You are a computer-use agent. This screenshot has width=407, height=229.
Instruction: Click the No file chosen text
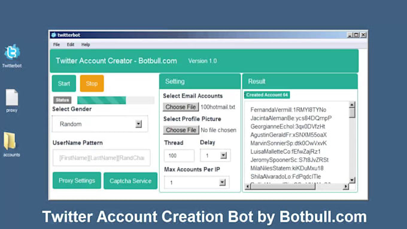coord(218,130)
